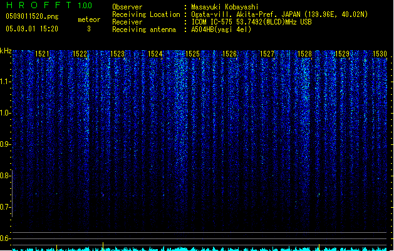The image size is (394, 251).
Task: Click the 0.6 frequency axis label
Action: pos(6,238)
